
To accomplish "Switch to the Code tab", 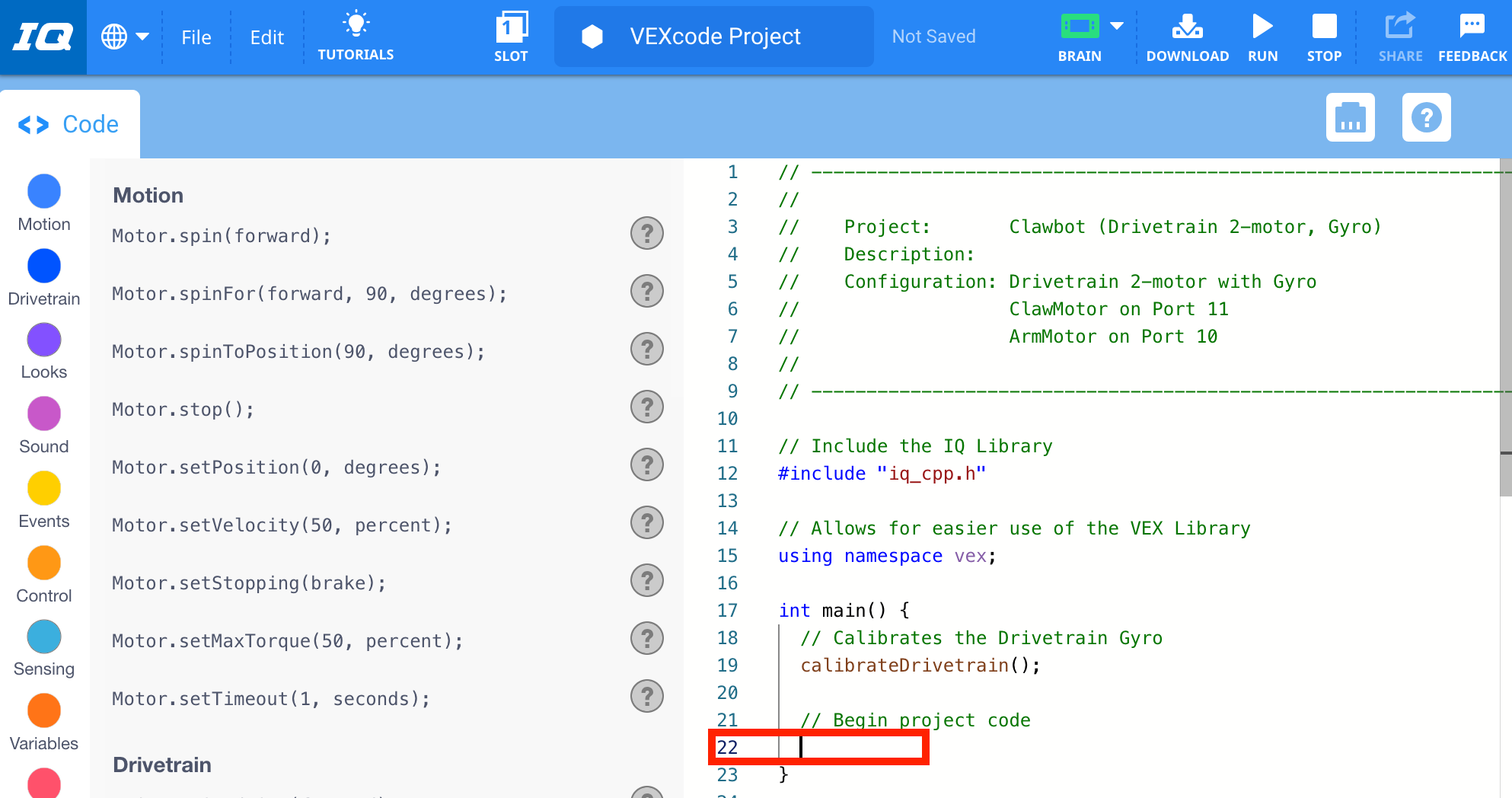I will tap(69, 123).
